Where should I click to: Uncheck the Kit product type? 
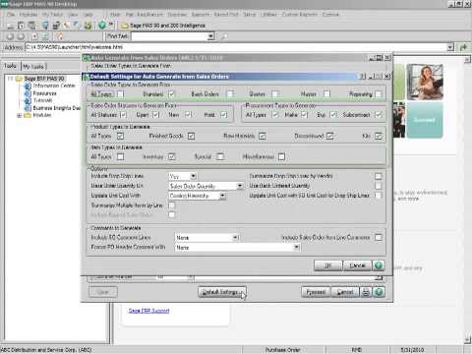pyautogui.click(x=379, y=136)
